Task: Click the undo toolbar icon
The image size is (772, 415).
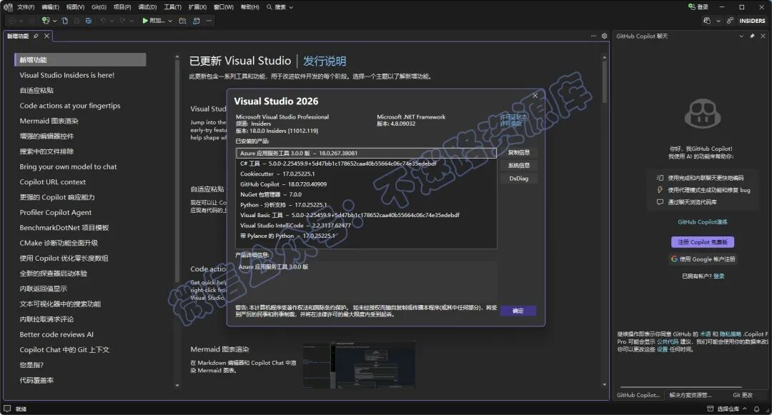Action: pyautogui.click(x=103, y=21)
